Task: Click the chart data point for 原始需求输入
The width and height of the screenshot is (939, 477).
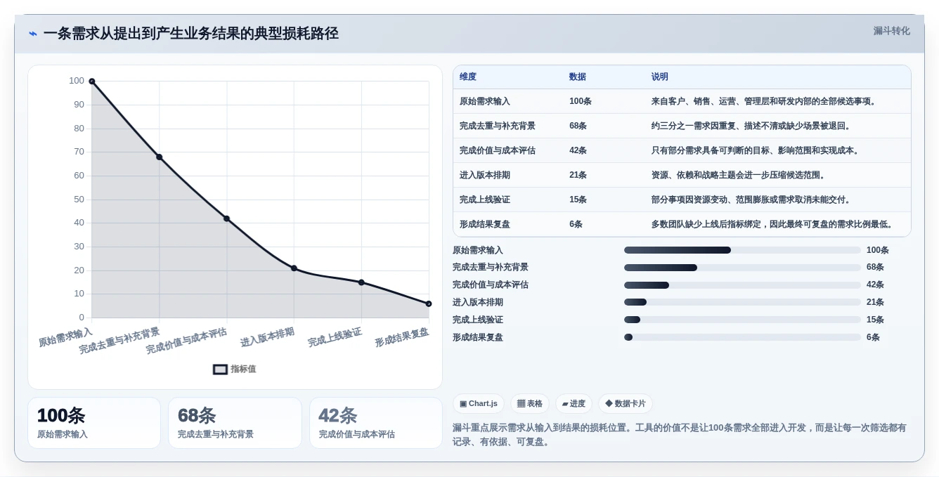Action: pos(92,81)
